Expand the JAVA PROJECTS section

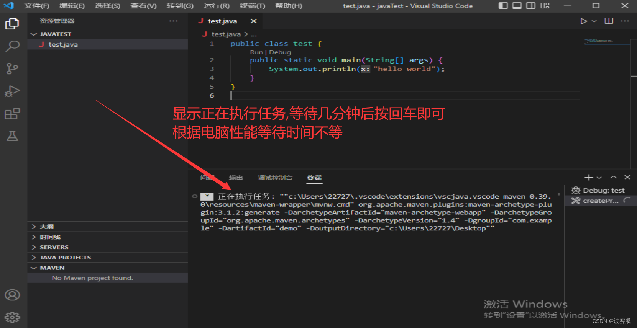tap(108, 258)
